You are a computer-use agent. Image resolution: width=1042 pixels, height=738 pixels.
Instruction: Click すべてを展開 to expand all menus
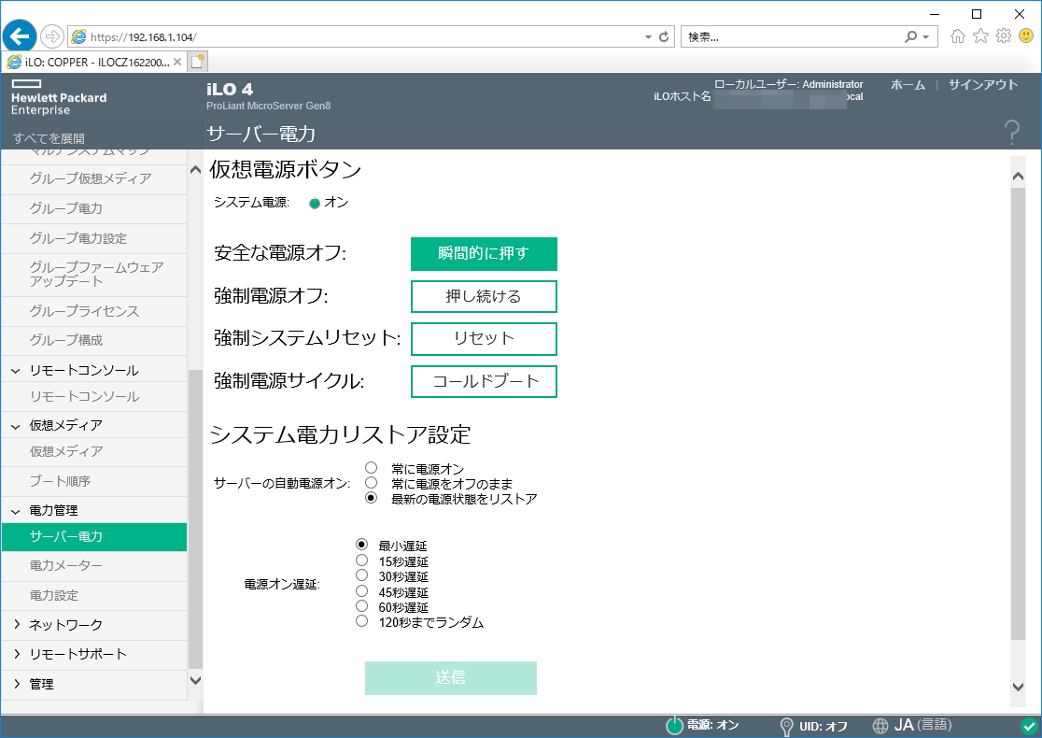point(49,138)
